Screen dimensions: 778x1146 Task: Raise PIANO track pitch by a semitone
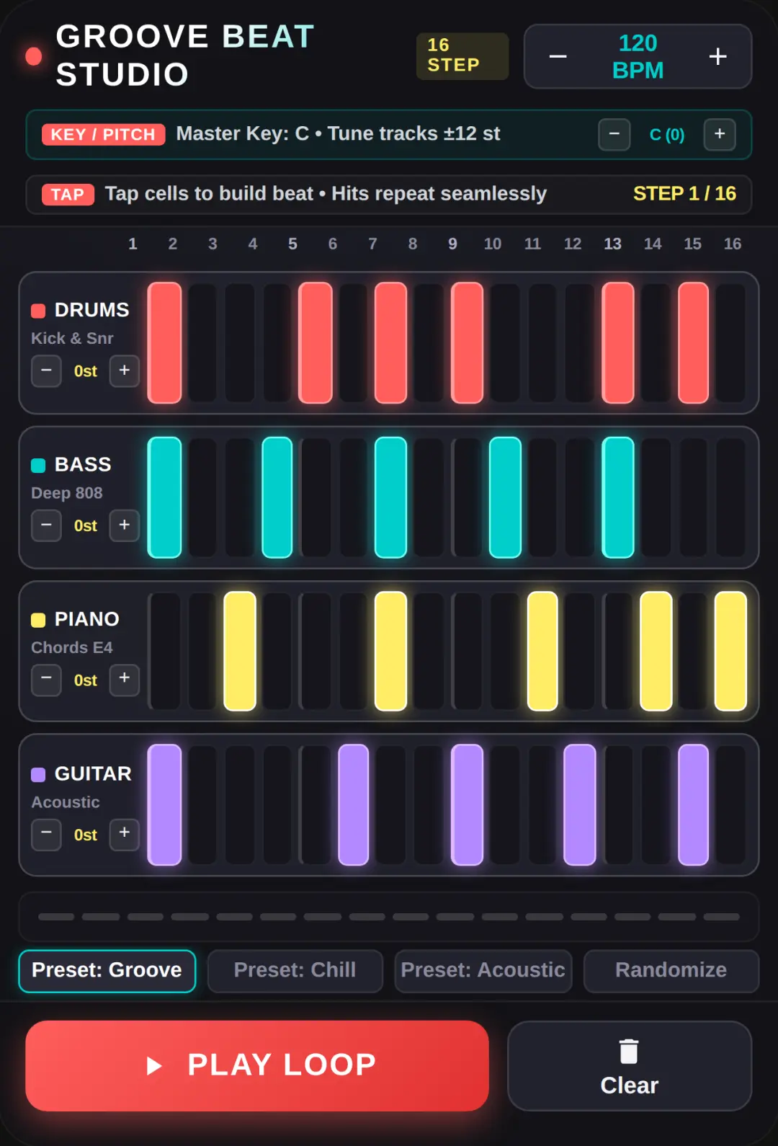pyautogui.click(x=125, y=680)
